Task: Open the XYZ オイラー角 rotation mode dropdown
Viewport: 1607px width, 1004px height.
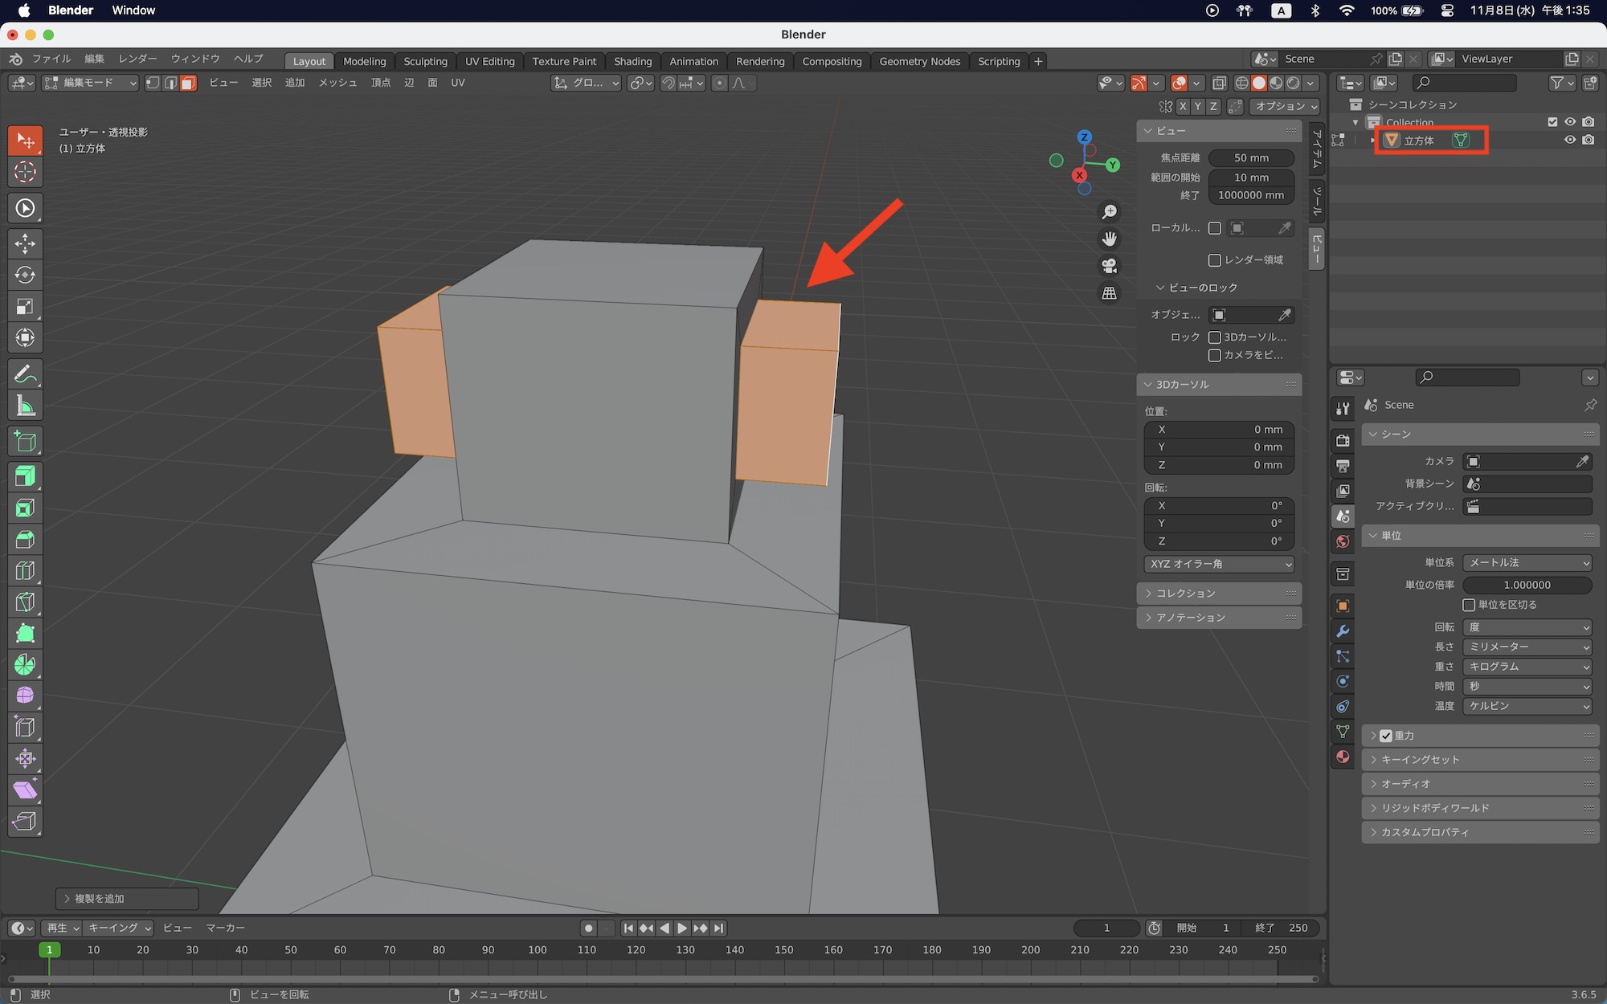Action: [1219, 564]
